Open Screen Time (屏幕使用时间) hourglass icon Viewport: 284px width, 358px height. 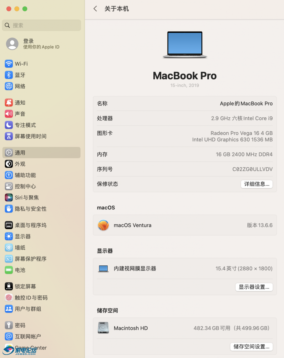9,136
